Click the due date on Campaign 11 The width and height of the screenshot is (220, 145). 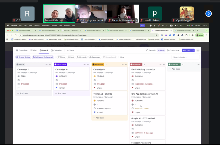pyautogui.click(x=25, y=84)
